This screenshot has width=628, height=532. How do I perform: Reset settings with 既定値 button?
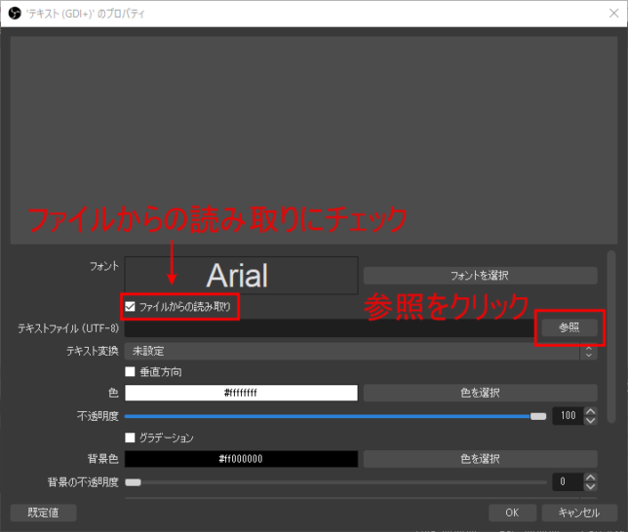43,513
